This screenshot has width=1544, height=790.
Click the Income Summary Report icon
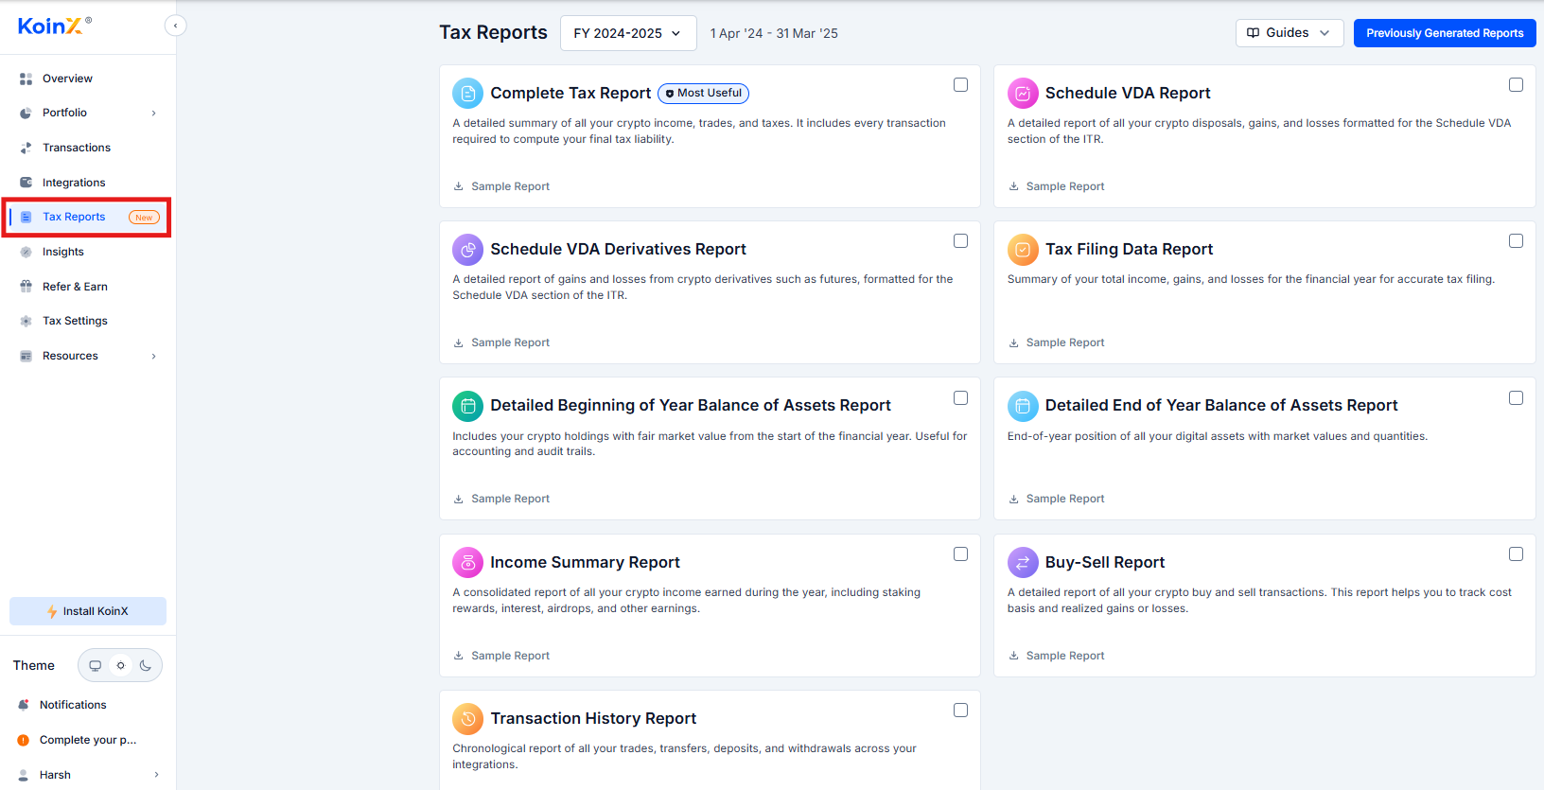pyautogui.click(x=467, y=563)
